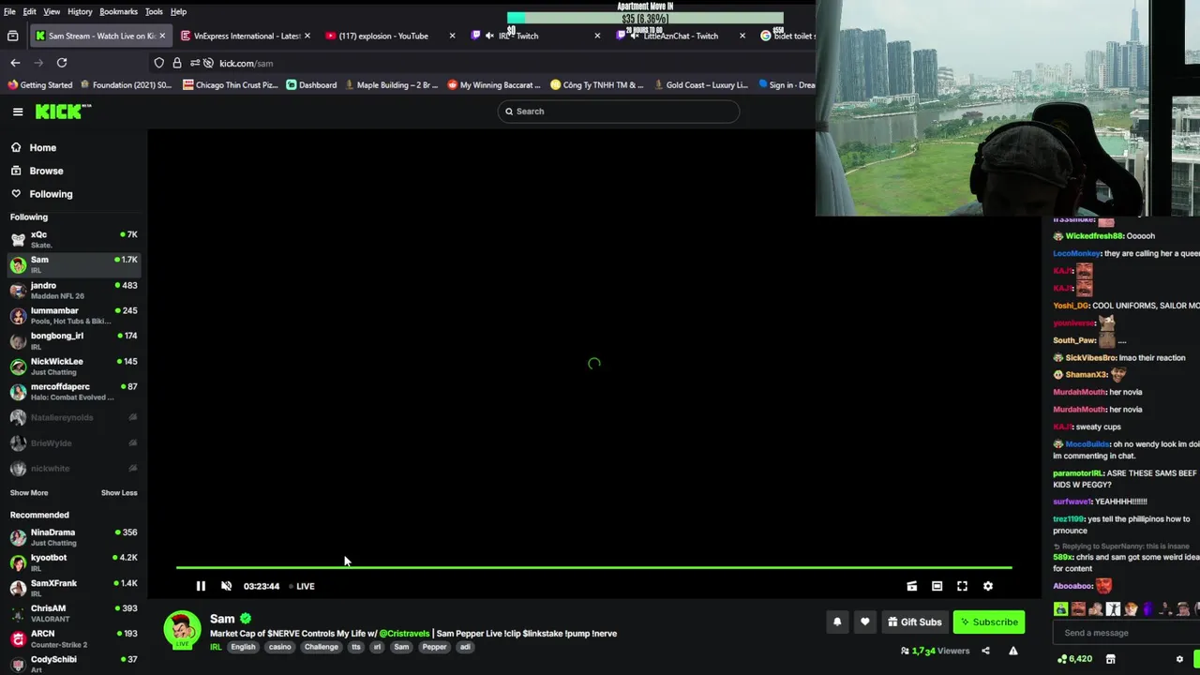The width and height of the screenshot is (1200, 675).
Task: Open ARCN recommended channel
Action: pos(73,638)
